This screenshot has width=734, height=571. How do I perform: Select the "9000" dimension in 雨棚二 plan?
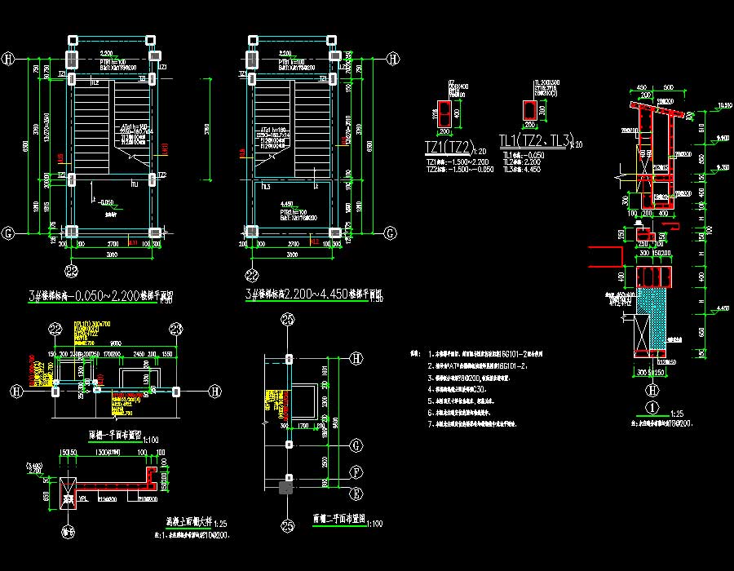pyautogui.click(x=334, y=423)
